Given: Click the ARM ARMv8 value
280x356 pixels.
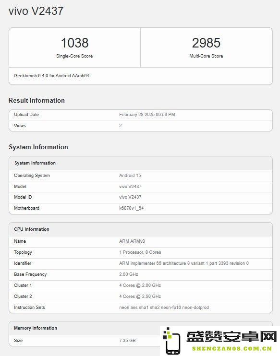Looking at the screenshot, I should point(132,241).
